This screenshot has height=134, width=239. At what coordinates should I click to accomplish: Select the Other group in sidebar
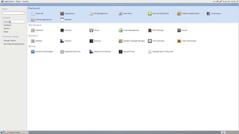6,32
